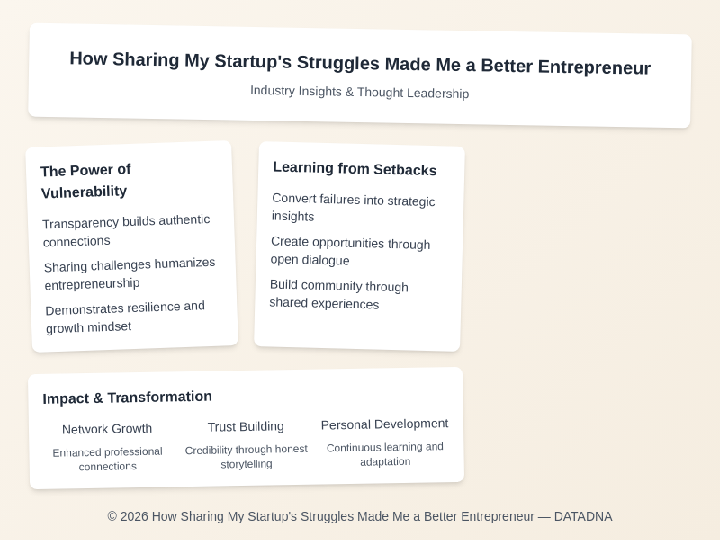The width and height of the screenshot is (720, 554).
Task: Click the Learning from Setbacks heading
Action: [x=355, y=169]
